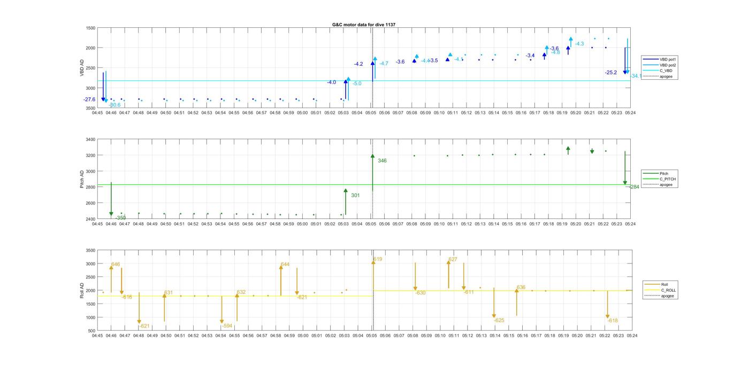Click the "632" roll annotation

coord(241,292)
